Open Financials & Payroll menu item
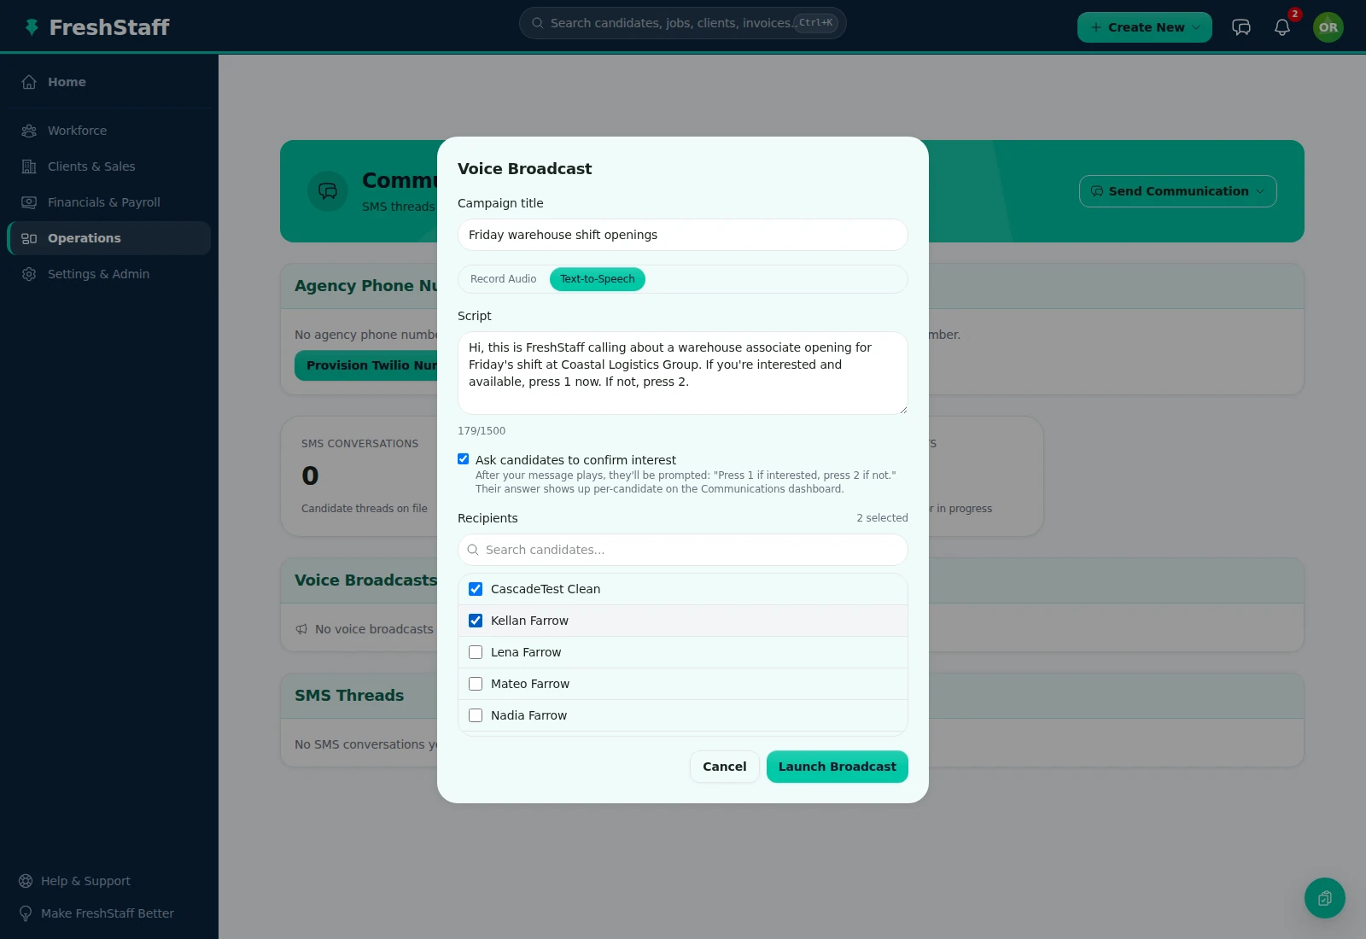 pyautogui.click(x=109, y=202)
